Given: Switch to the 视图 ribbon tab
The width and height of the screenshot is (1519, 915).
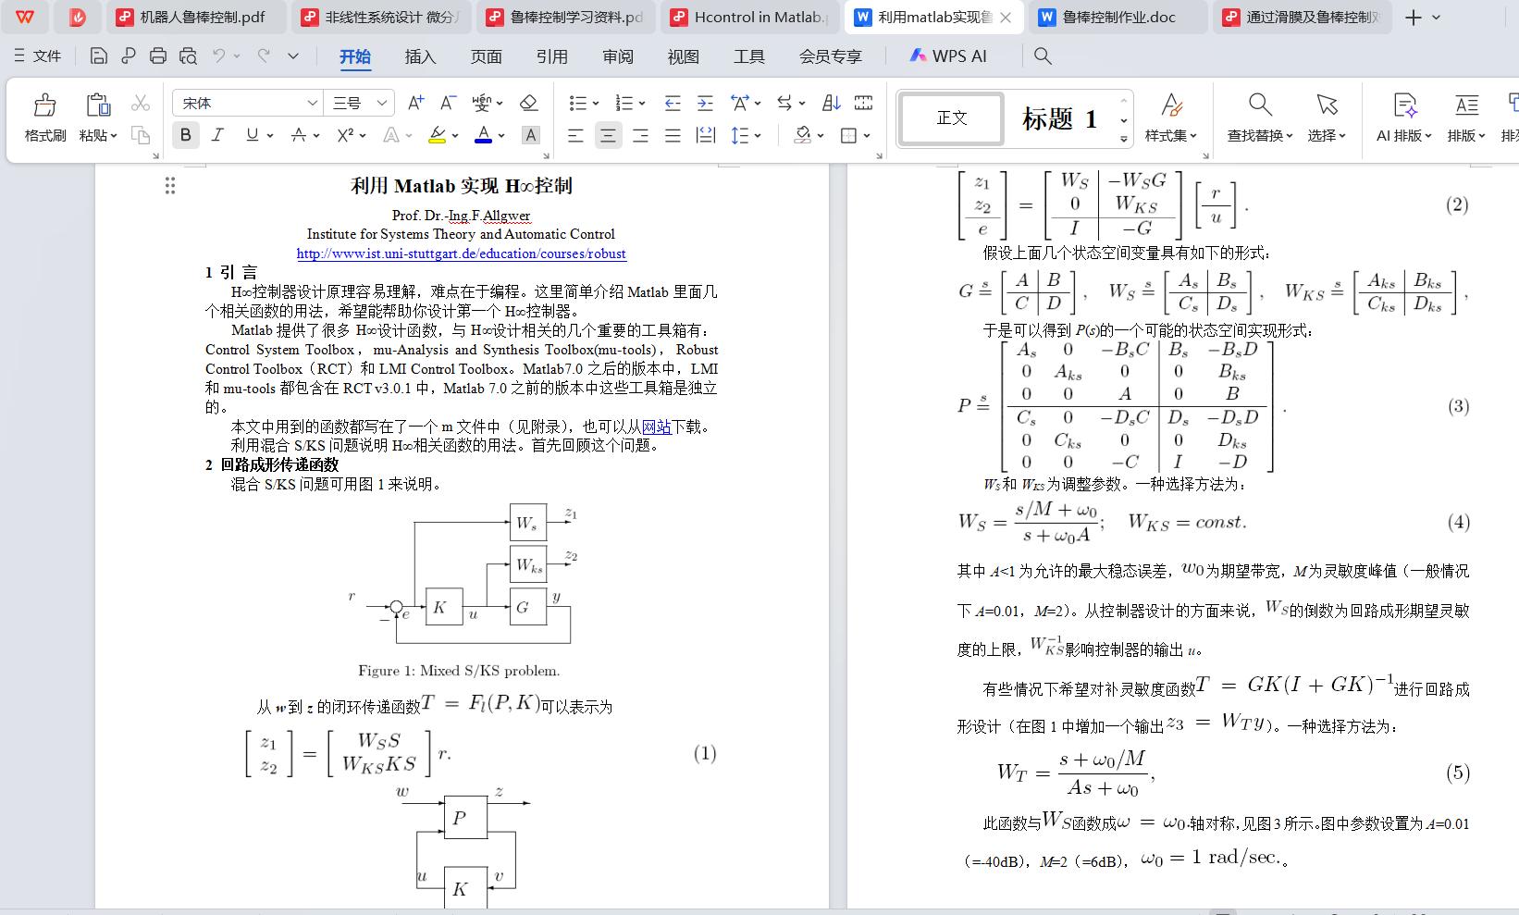Looking at the screenshot, I should coord(684,56).
